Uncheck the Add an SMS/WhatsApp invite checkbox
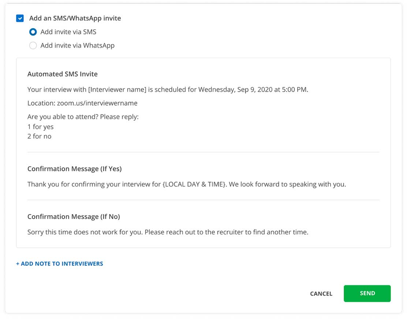Image resolution: width=407 pixels, height=322 pixels. point(20,18)
